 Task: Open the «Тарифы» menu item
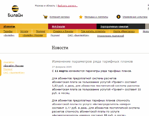click(8, 31)
